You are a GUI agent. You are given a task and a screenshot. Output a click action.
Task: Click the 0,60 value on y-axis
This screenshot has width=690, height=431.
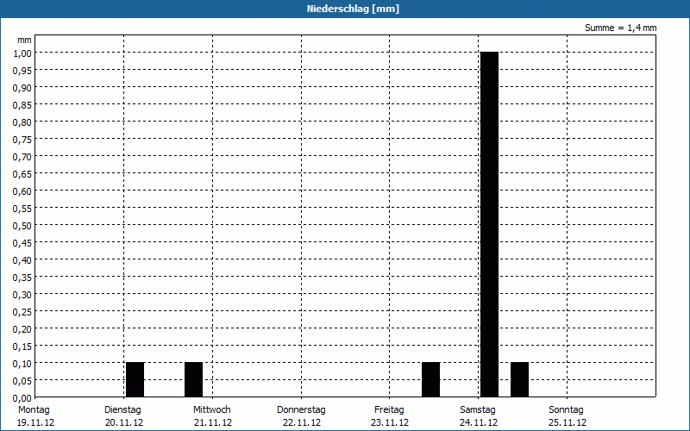[22, 191]
